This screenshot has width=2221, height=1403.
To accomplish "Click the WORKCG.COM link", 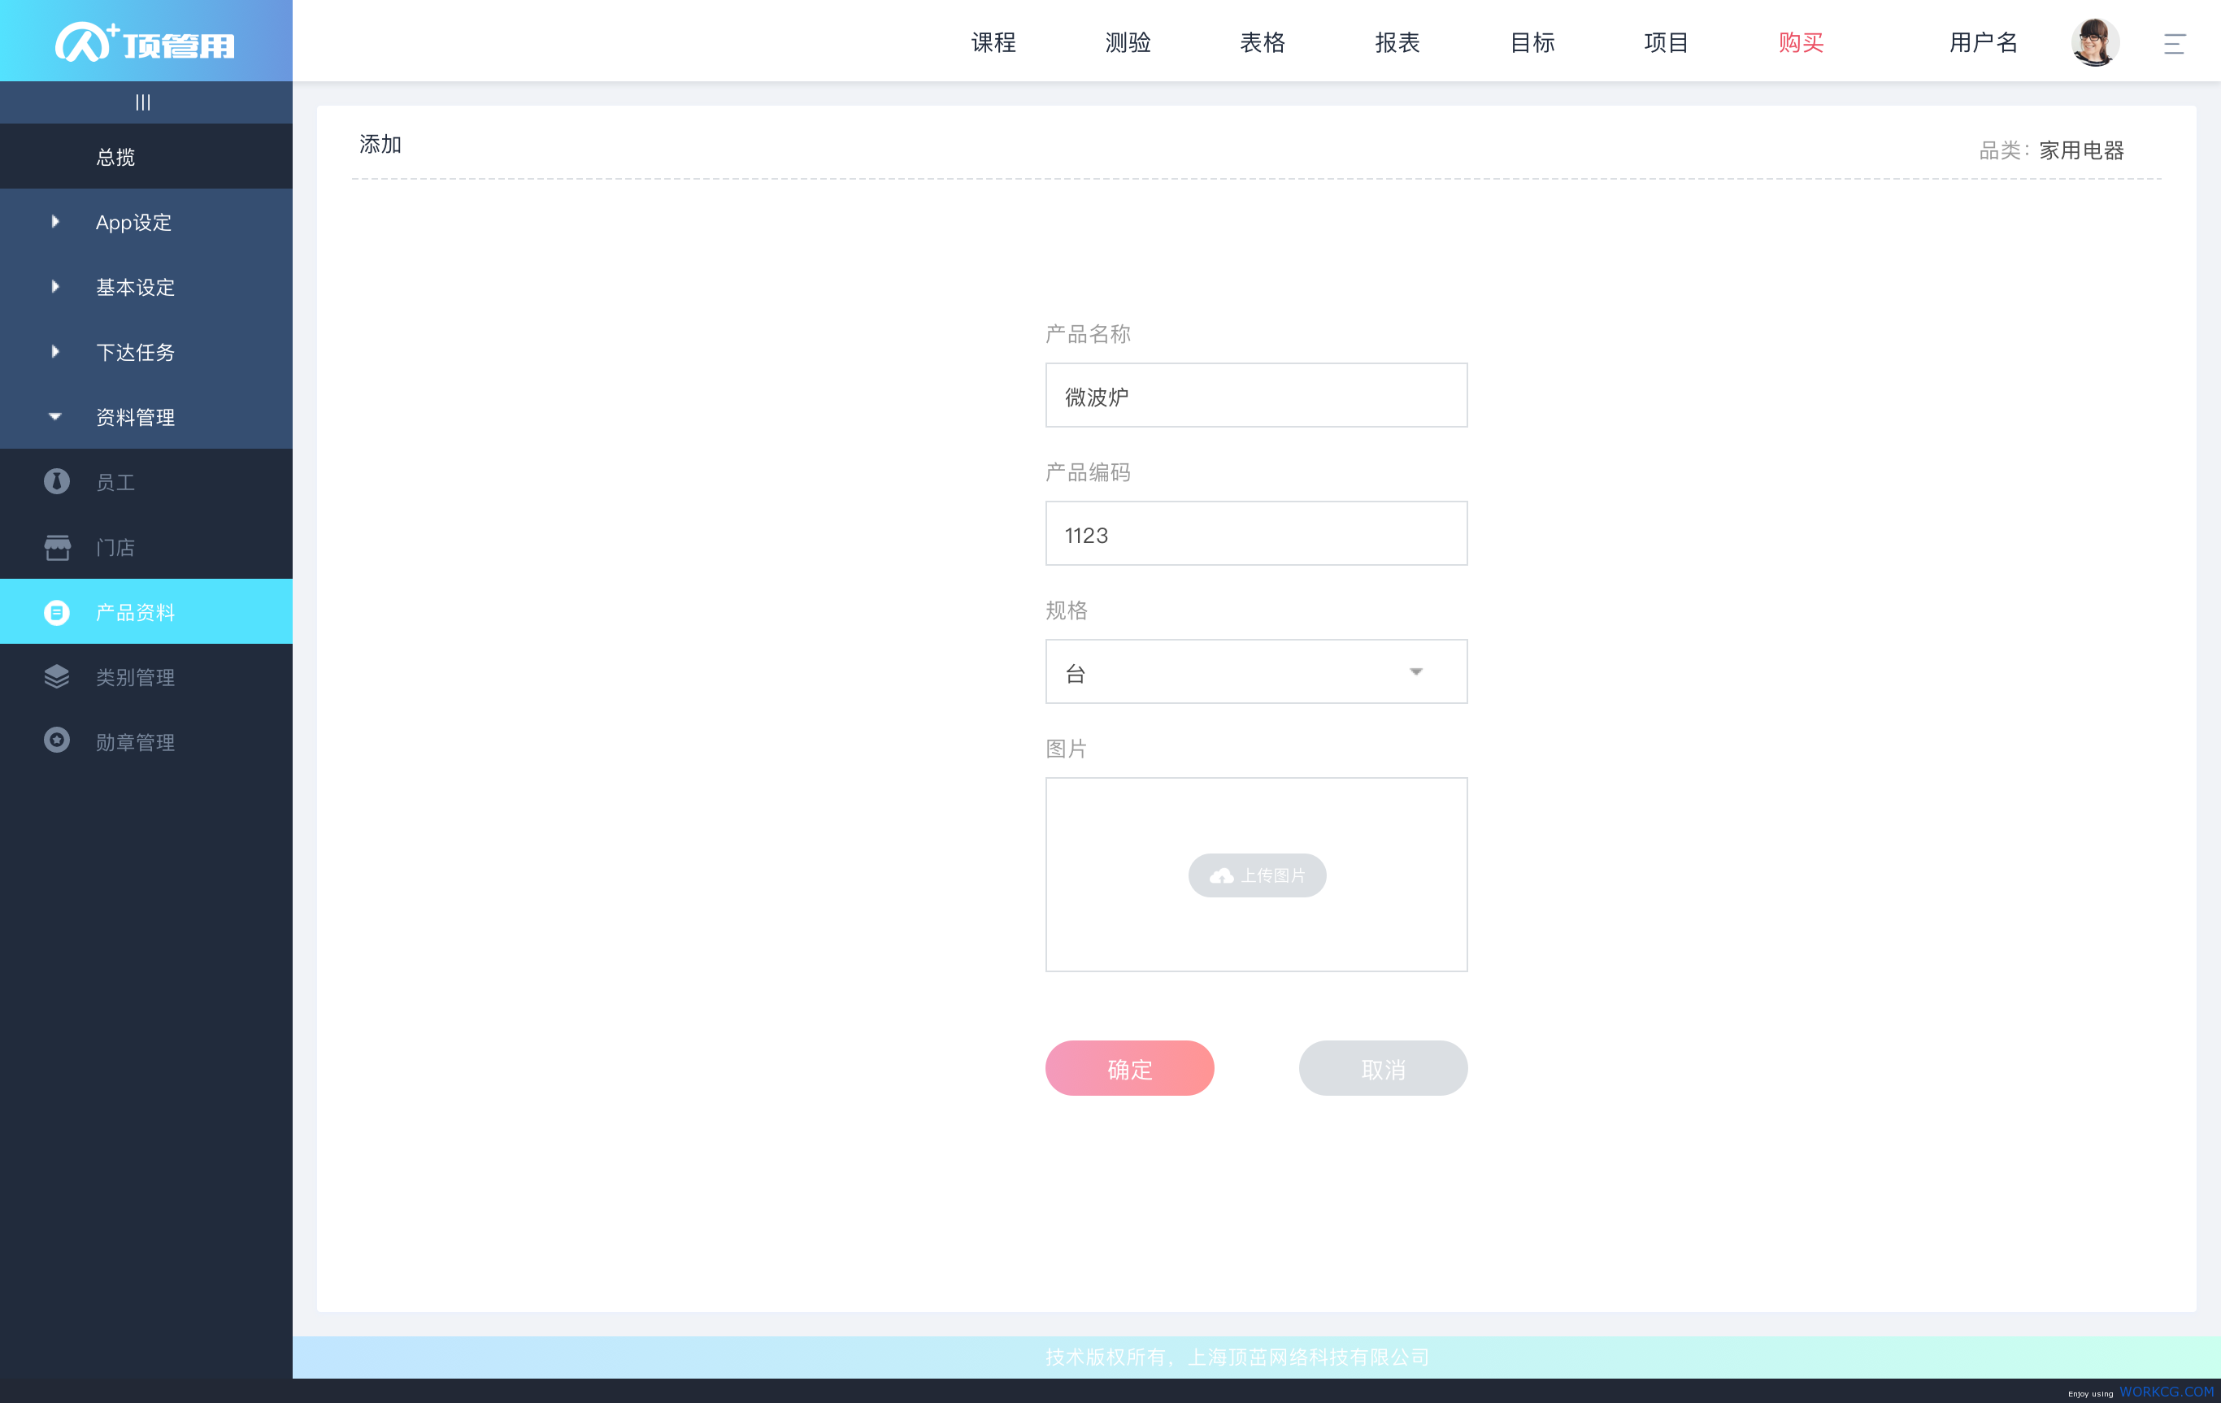I will [x=2167, y=1391].
